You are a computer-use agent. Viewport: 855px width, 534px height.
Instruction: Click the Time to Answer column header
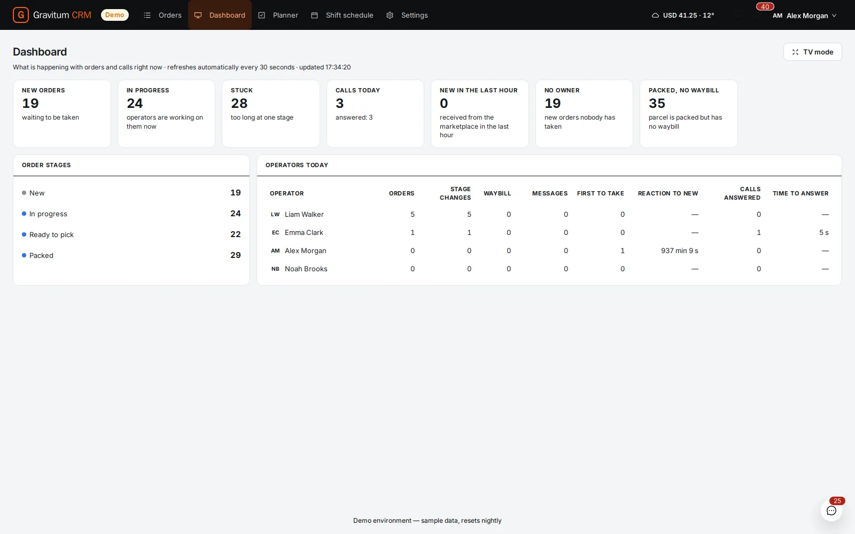click(800, 193)
